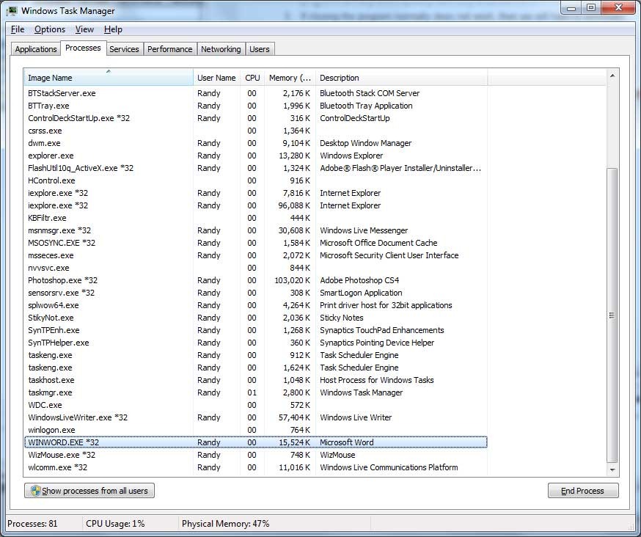Close the Task Manager window

618,8
